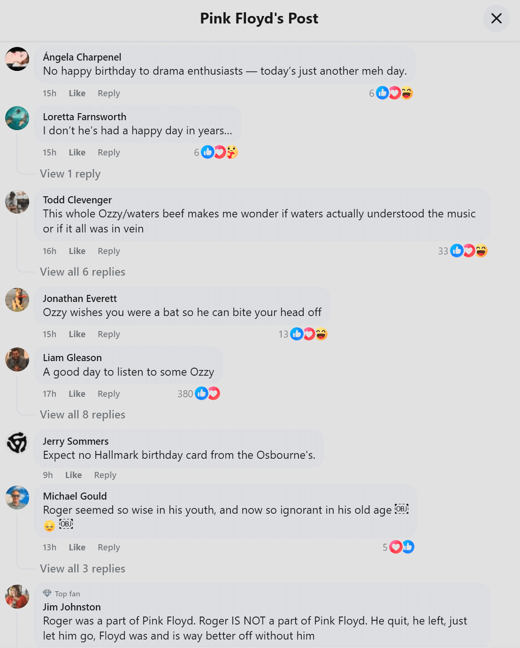The width and height of the screenshot is (520, 648).
Task: Show reactions on Michael Gould's comment
Action: coord(398,547)
